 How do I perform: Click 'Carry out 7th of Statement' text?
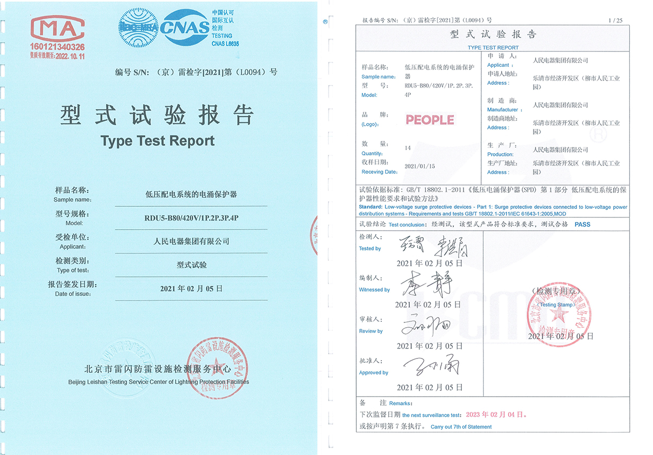point(461,427)
